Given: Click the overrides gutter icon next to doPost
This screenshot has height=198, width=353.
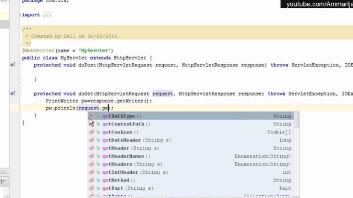Looking at the screenshot, I should [13, 65].
